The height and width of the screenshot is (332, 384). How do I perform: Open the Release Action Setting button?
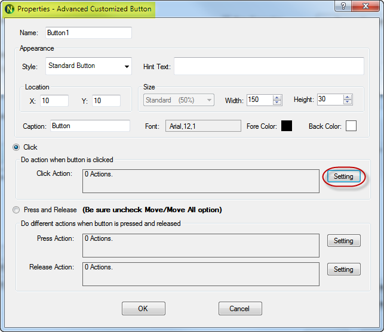344,269
